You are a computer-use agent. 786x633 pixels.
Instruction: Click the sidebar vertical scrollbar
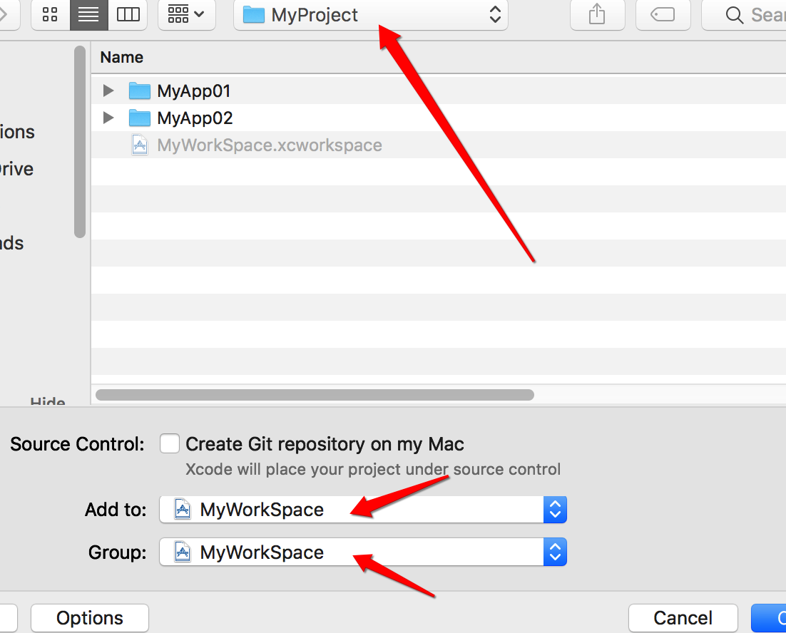click(x=80, y=142)
